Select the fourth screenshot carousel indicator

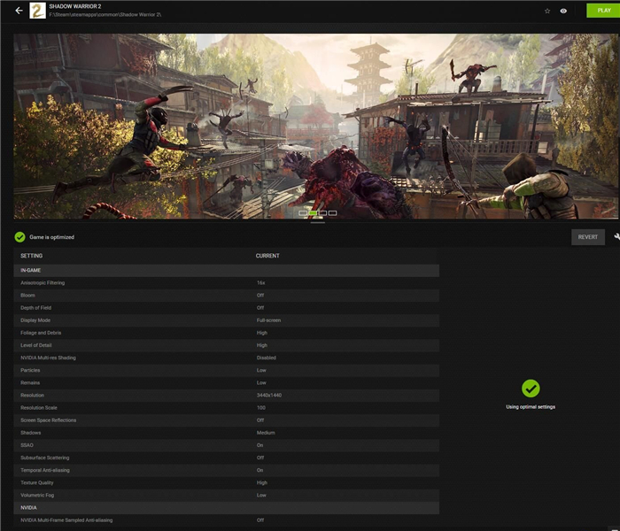(332, 213)
